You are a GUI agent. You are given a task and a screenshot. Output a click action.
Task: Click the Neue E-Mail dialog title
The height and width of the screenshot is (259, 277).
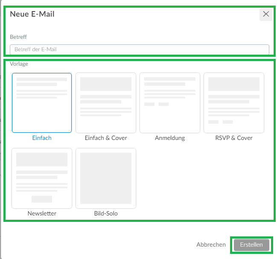pos(32,14)
